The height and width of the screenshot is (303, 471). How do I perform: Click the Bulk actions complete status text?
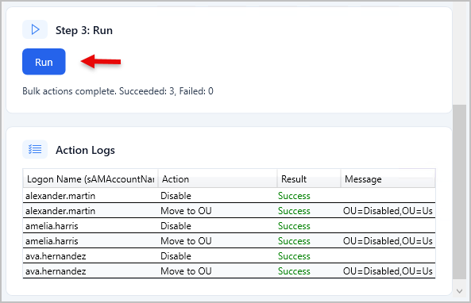point(118,91)
